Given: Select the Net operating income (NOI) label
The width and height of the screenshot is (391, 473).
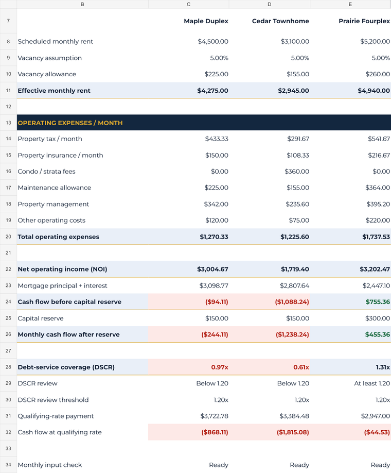Looking at the screenshot, I should click(62, 269).
